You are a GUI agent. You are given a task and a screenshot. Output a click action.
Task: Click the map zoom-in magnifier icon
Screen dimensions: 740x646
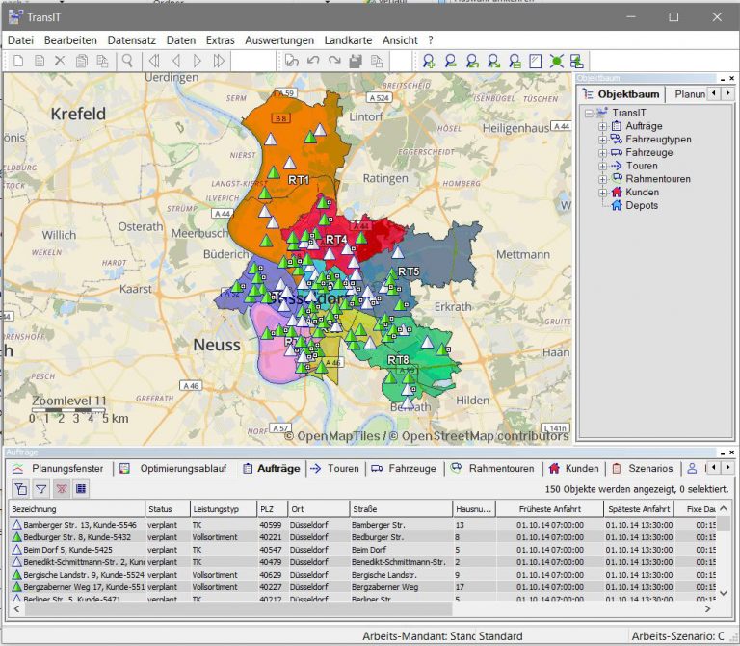[x=429, y=61]
